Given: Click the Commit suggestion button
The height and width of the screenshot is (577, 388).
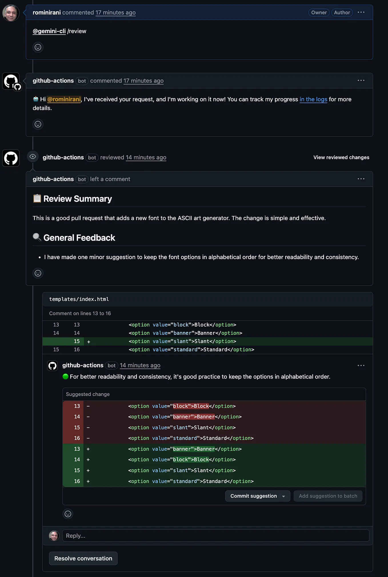Looking at the screenshot, I should pyautogui.click(x=253, y=496).
